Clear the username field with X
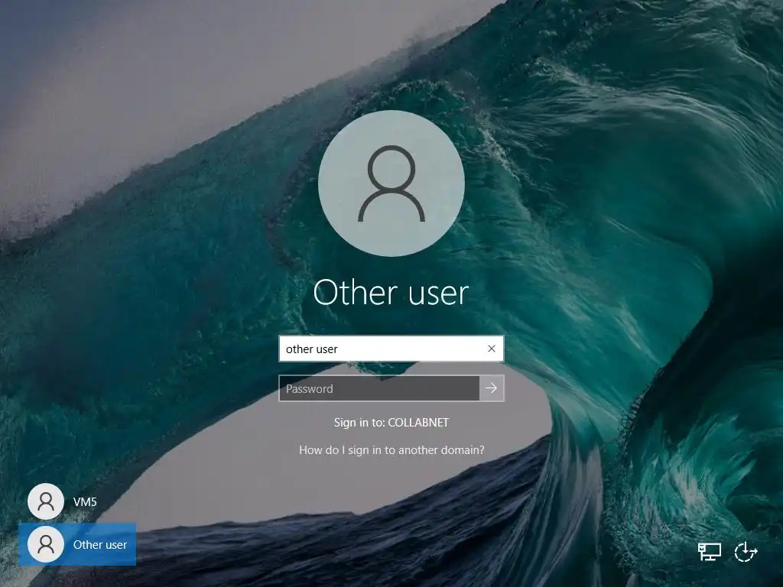The height and width of the screenshot is (587, 783). pos(492,349)
